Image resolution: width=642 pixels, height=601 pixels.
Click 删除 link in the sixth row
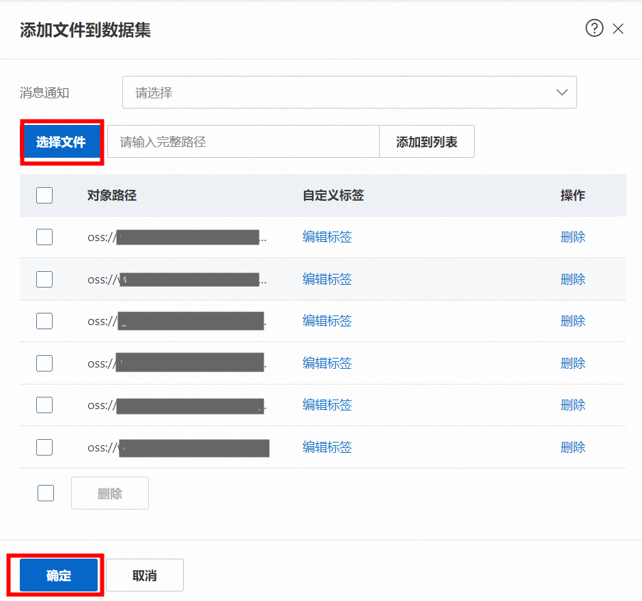point(573,447)
